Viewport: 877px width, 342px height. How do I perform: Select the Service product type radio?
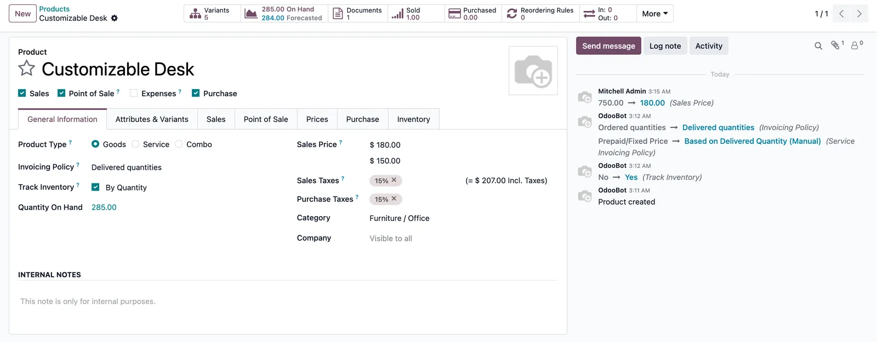[135, 144]
